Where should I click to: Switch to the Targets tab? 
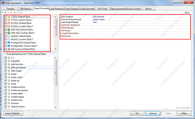tap(10, 9)
